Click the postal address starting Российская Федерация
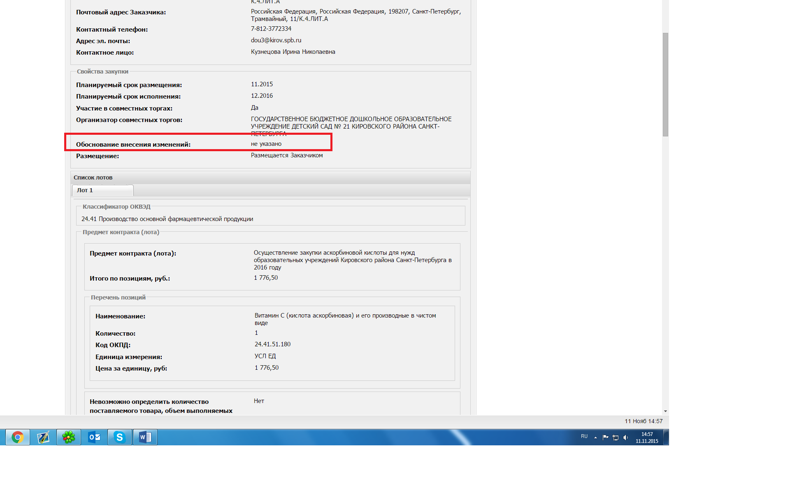 [x=356, y=15]
